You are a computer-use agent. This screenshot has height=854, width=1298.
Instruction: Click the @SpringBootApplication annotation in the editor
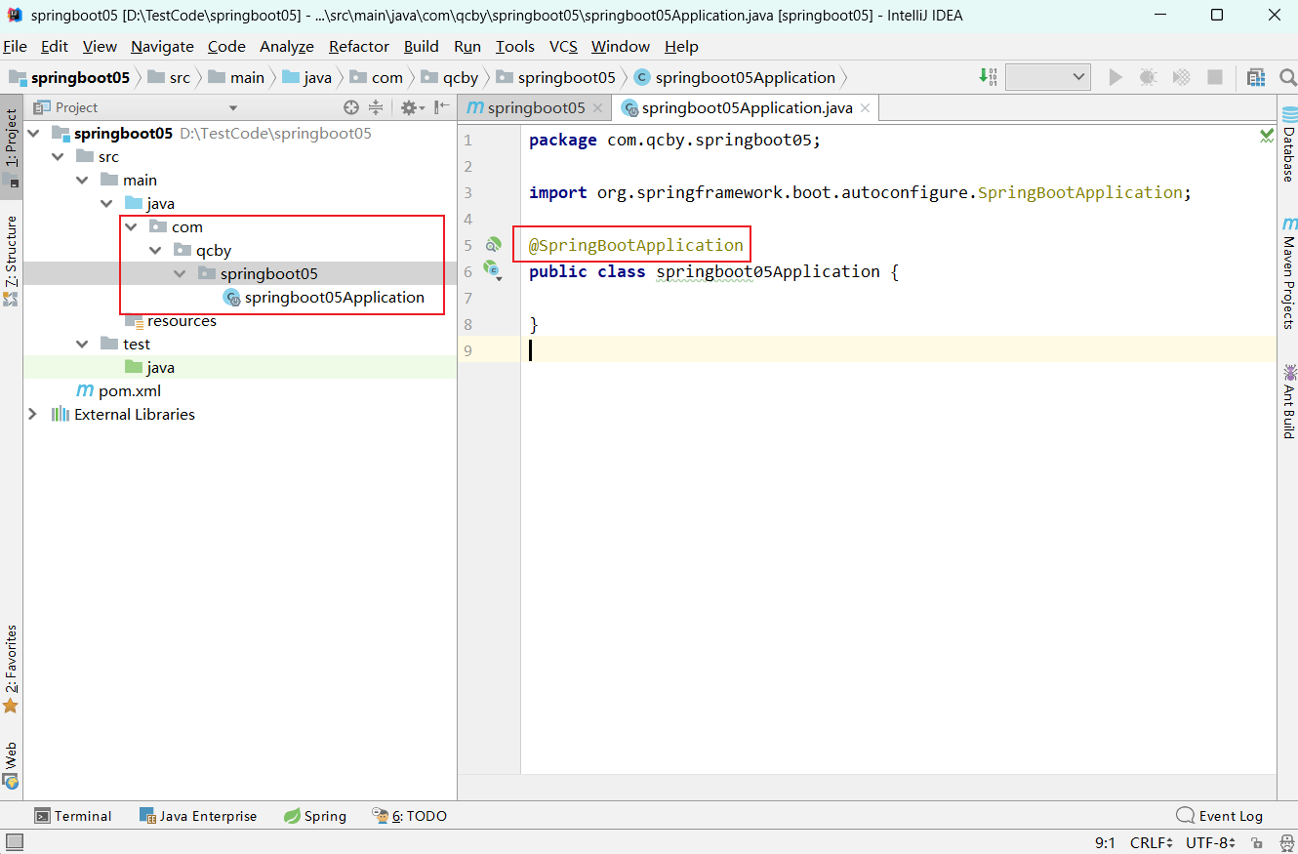(636, 245)
